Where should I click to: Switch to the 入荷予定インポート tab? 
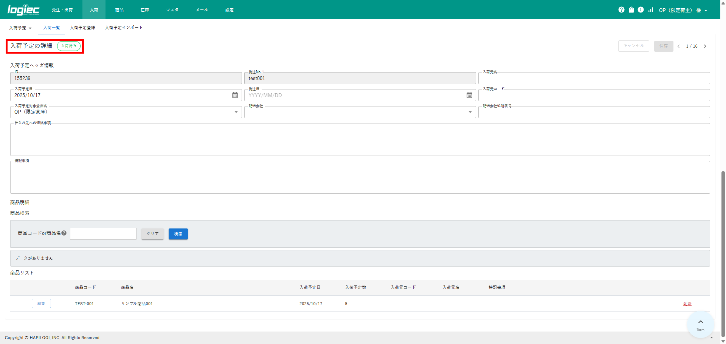click(x=124, y=28)
